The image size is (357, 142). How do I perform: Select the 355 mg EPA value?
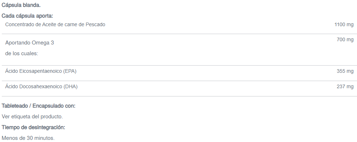tap(345, 71)
